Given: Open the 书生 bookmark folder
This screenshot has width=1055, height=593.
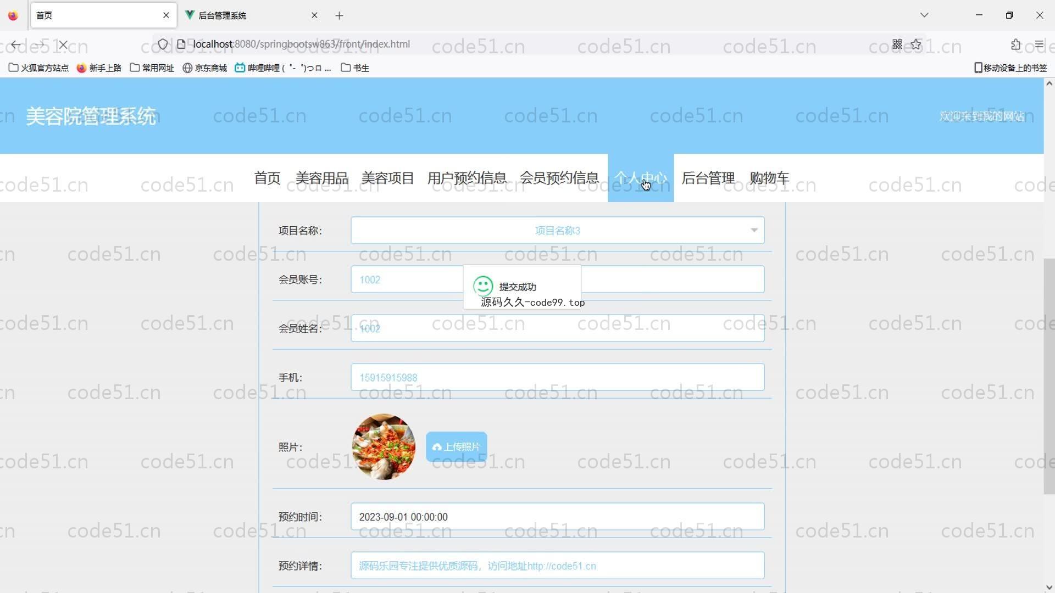Looking at the screenshot, I should point(354,68).
